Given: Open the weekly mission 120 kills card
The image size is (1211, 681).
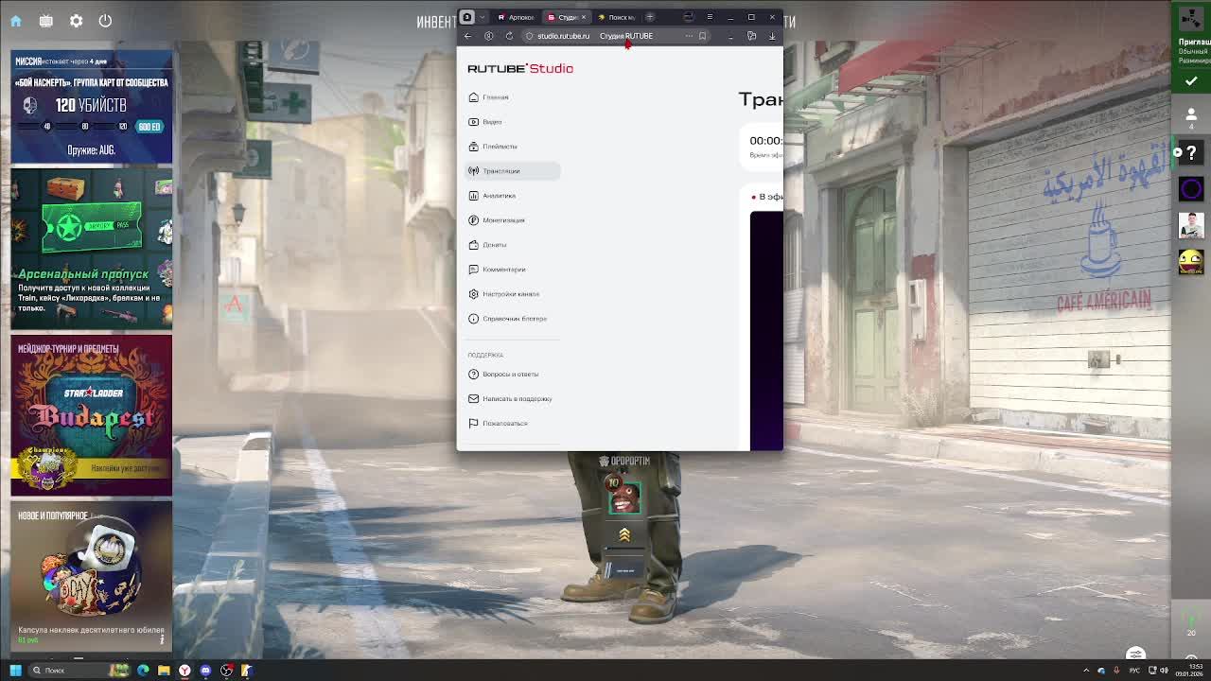Looking at the screenshot, I should coord(92,106).
